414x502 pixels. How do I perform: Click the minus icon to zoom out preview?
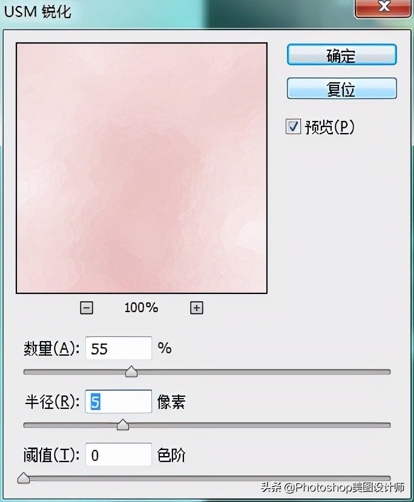(86, 308)
